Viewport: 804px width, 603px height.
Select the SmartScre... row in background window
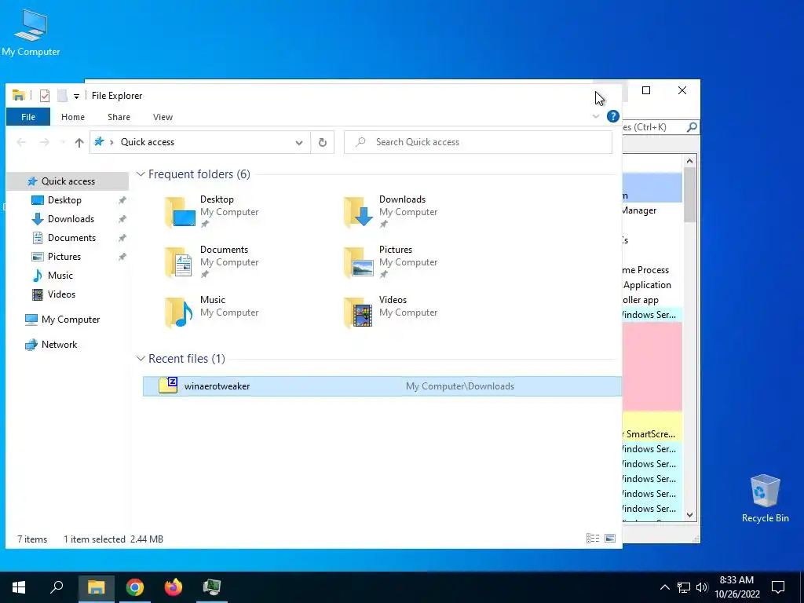click(x=652, y=433)
